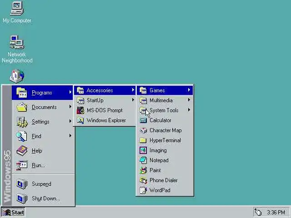This screenshot has width=291, height=218.
Task: Expand the Multimedia submenu arrow
Action: pyautogui.click(x=189, y=100)
